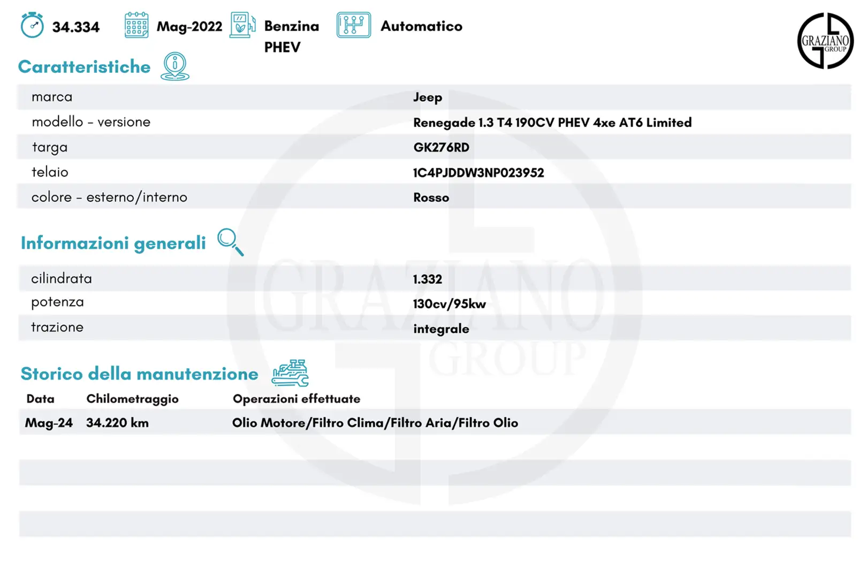Click the Automatico transmission label
This screenshot has height=578, width=867.
point(421,26)
